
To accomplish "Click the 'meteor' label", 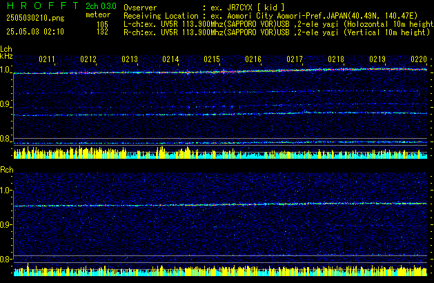I will coord(98,14).
